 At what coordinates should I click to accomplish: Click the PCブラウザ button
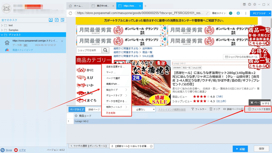(259, 13)
